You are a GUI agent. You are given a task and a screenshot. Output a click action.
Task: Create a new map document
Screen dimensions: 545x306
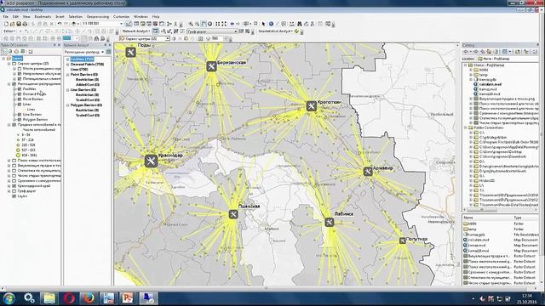point(6,24)
